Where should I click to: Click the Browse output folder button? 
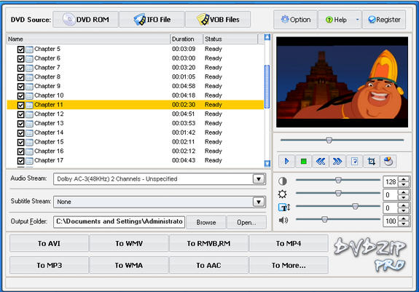(206, 222)
